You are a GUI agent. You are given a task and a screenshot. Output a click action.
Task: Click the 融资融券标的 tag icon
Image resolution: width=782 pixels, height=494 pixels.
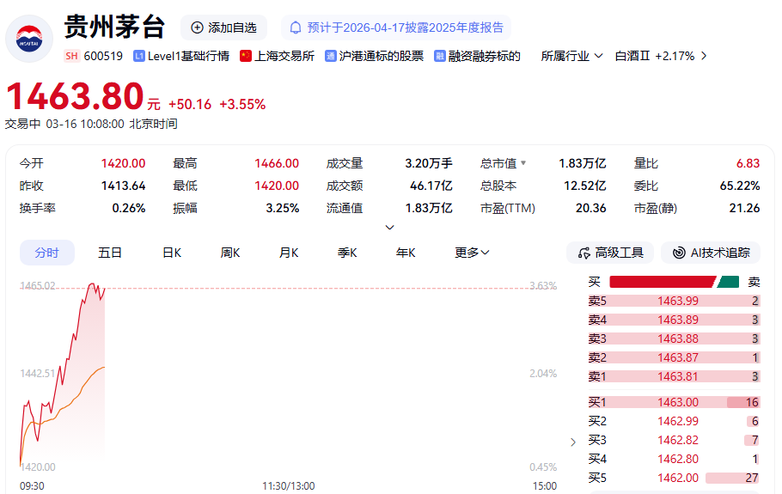(x=440, y=56)
